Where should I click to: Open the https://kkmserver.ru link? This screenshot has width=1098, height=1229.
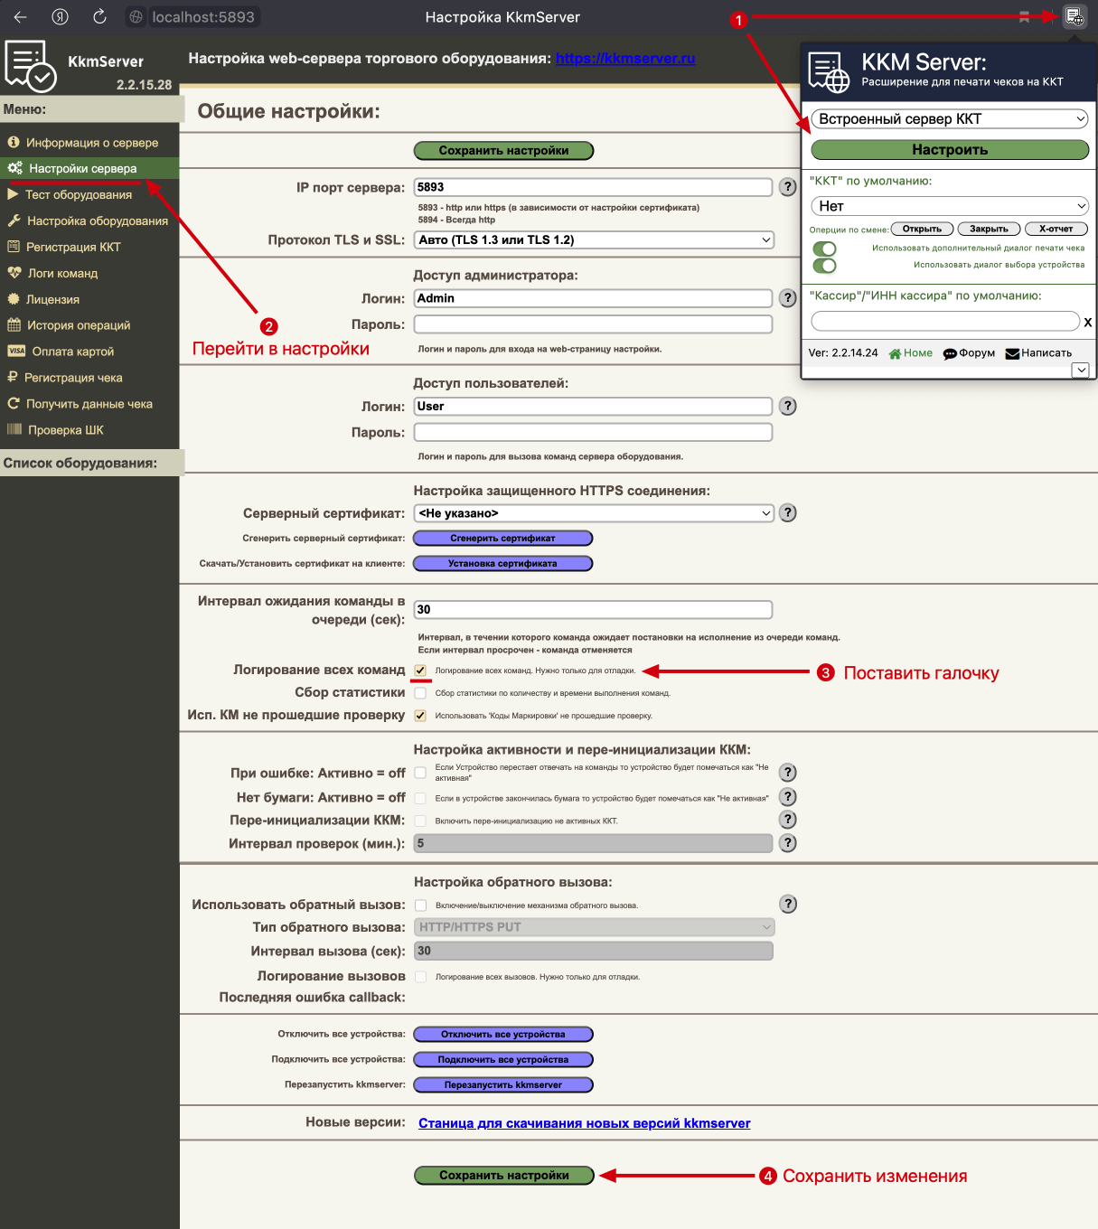(625, 59)
